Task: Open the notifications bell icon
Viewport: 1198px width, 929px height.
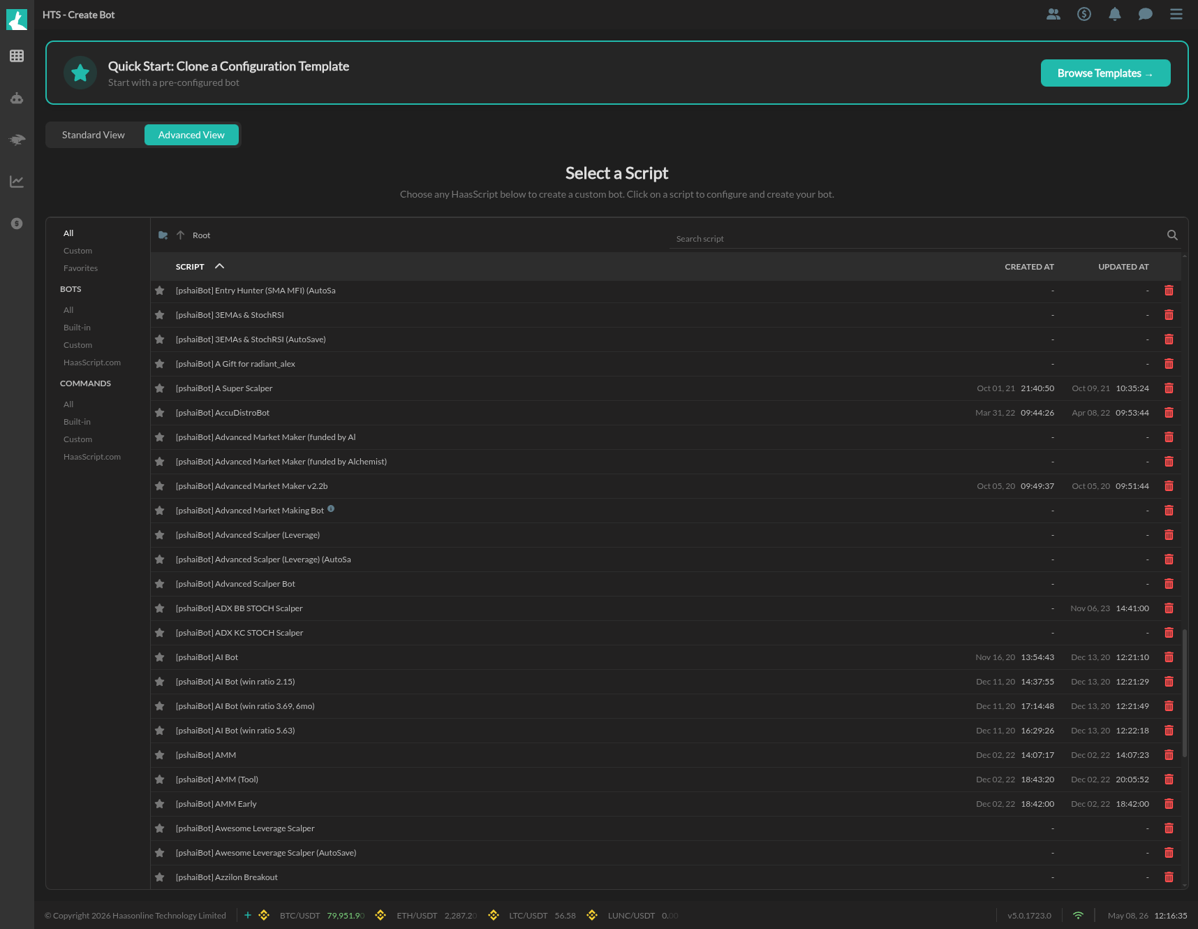Action: click(1114, 14)
